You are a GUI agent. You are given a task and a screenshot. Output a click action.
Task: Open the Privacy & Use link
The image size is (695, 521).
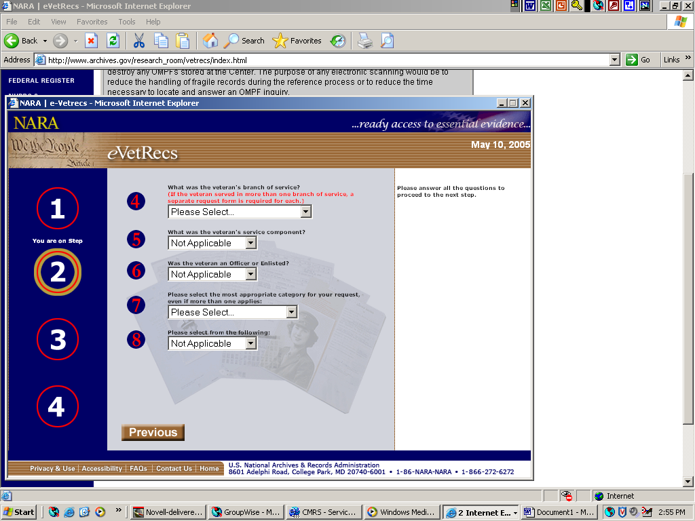pos(52,468)
